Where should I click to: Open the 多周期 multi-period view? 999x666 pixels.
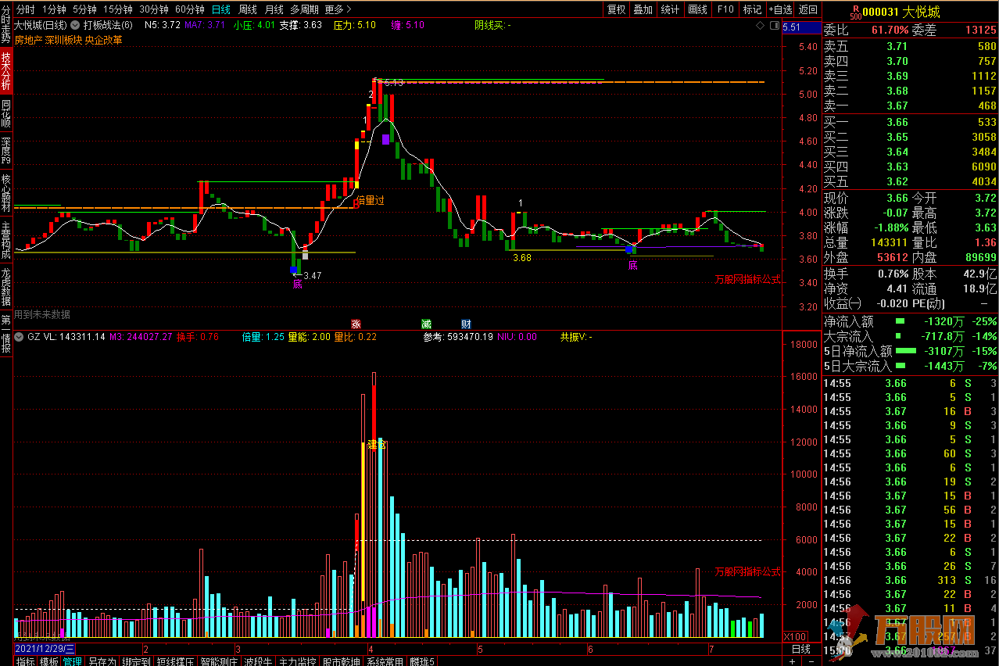(x=304, y=9)
